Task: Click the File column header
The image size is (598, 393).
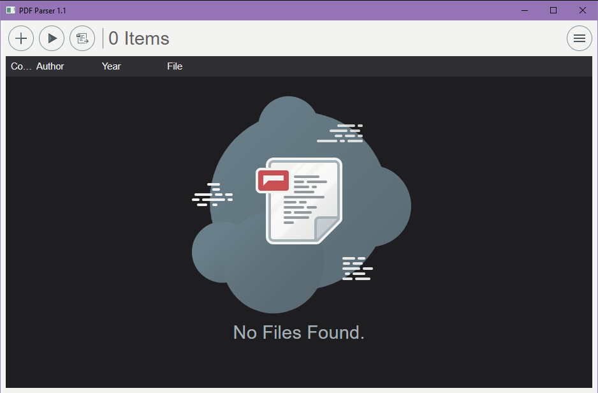Action: point(175,66)
